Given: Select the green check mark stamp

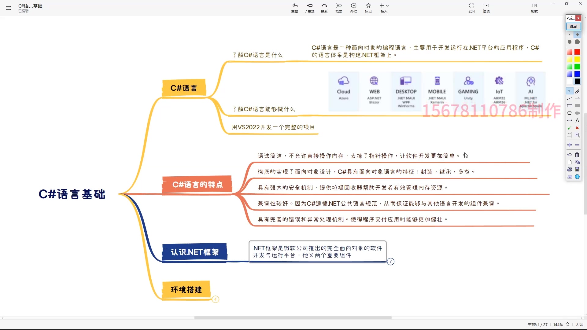Looking at the screenshot, I should [570, 128].
